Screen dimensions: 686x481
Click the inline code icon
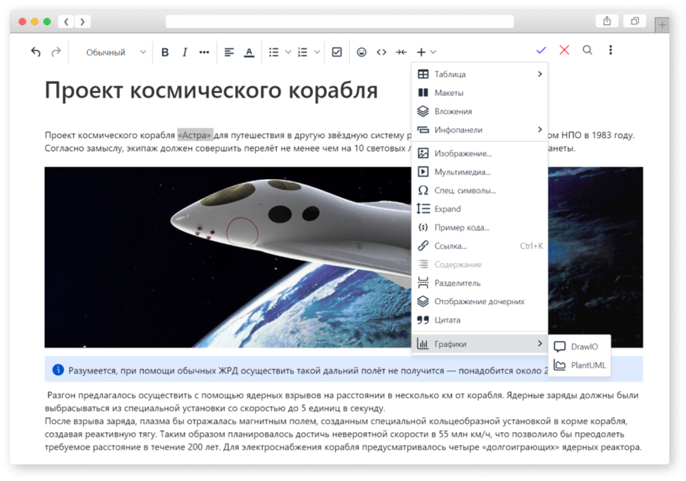pos(382,52)
